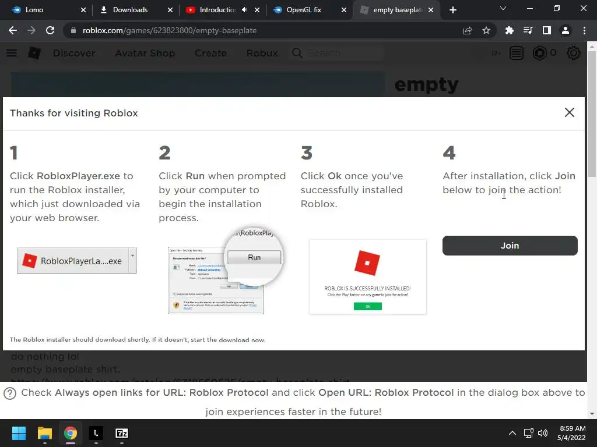
Task: Open the 7-Zip taskbar icon
Action: coord(121,433)
